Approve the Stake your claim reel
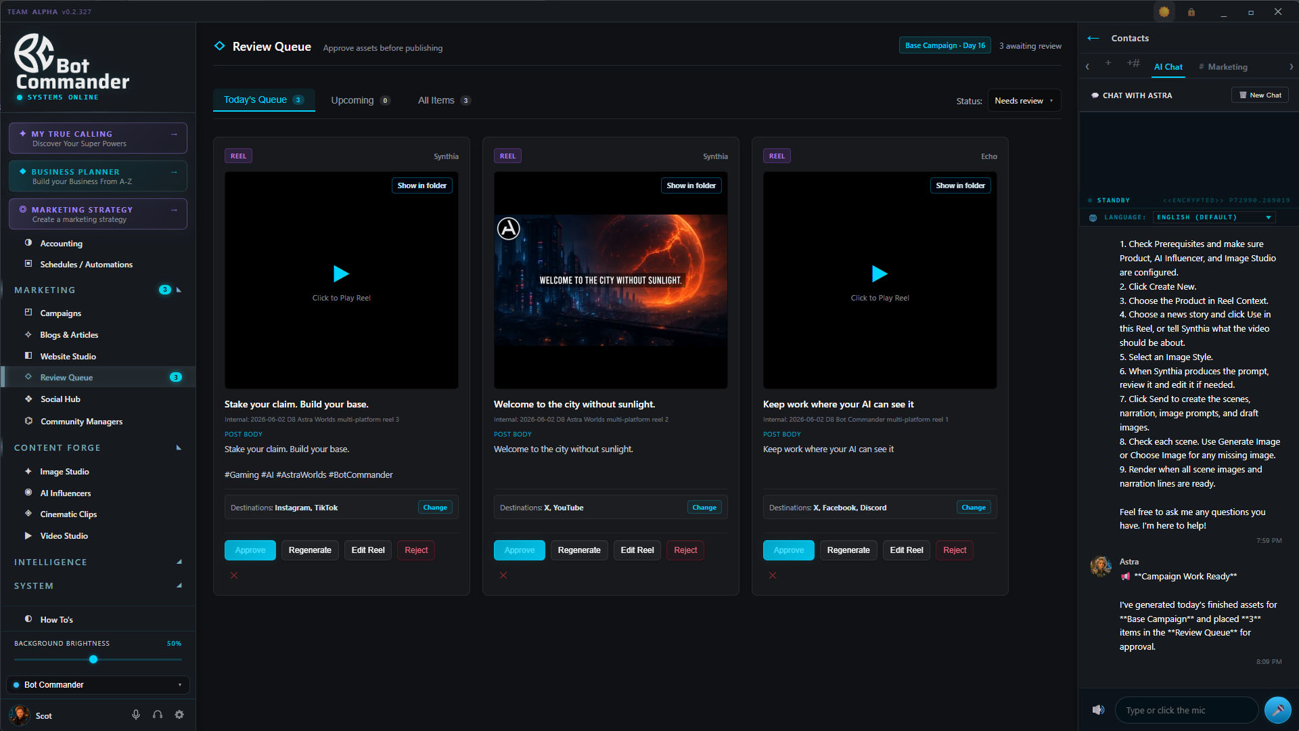The image size is (1299, 731). [x=250, y=550]
